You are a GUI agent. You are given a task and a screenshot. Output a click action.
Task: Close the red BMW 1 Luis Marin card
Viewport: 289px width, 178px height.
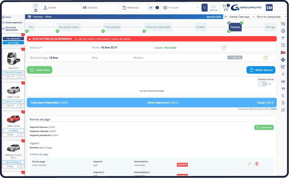coord(23,112)
